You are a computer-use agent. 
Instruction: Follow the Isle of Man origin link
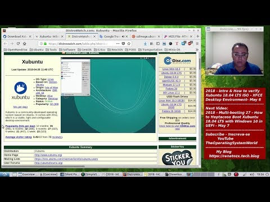tap(51, 88)
